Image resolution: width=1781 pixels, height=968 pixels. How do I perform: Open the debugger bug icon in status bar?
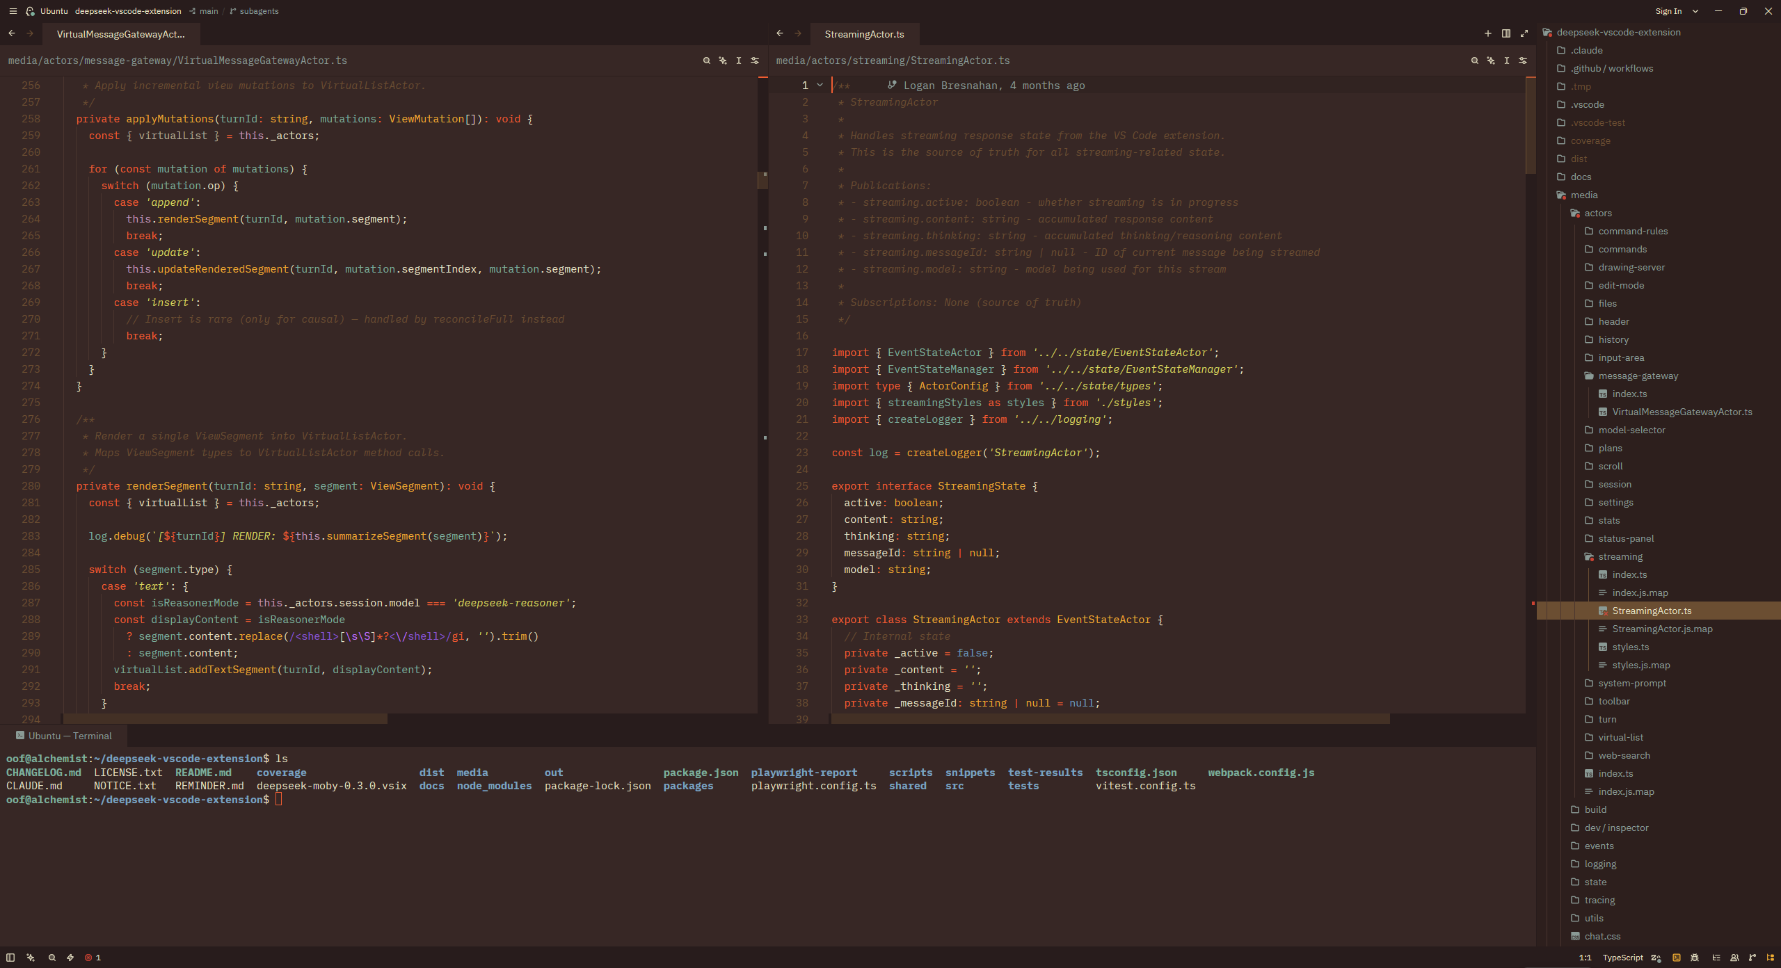pyautogui.click(x=1695, y=958)
